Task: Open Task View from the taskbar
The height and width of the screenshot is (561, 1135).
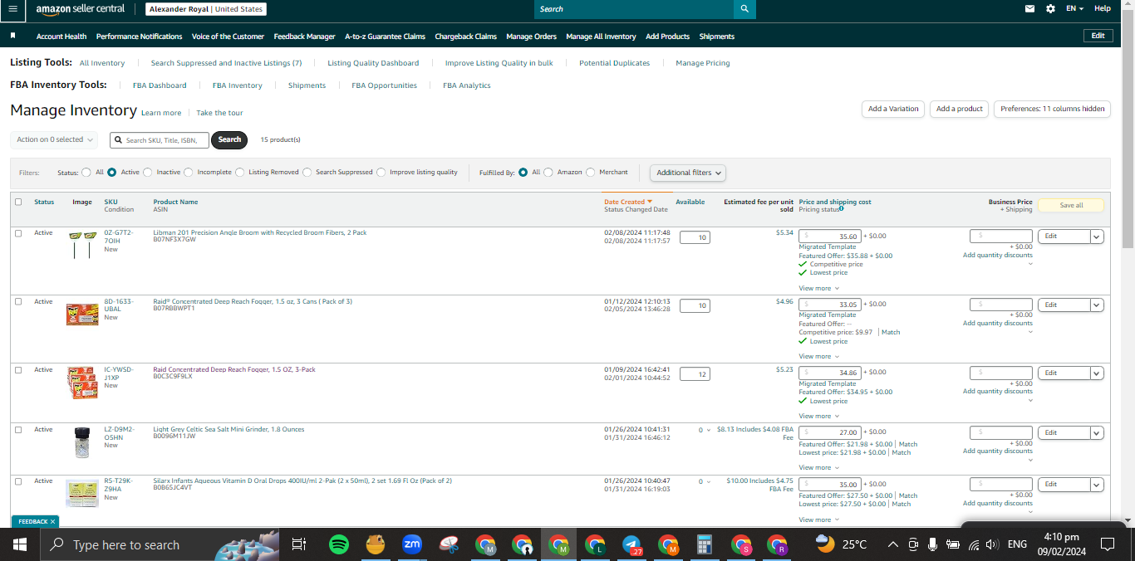Action: click(x=298, y=544)
